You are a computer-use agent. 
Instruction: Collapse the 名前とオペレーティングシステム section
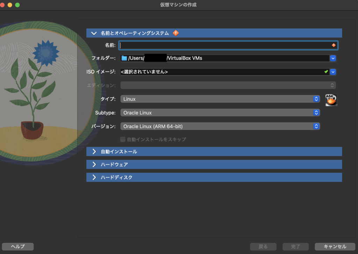tap(94, 33)
